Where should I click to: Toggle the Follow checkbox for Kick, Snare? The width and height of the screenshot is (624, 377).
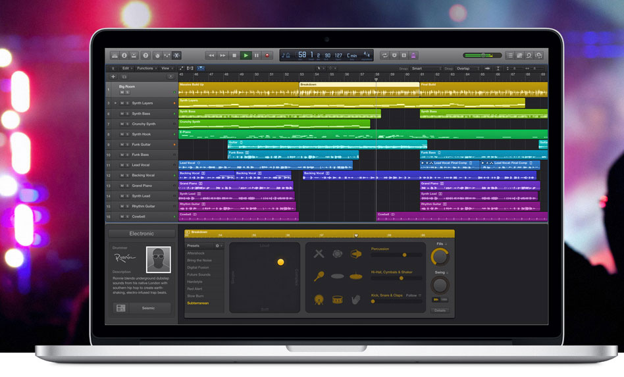click(420, 295)
